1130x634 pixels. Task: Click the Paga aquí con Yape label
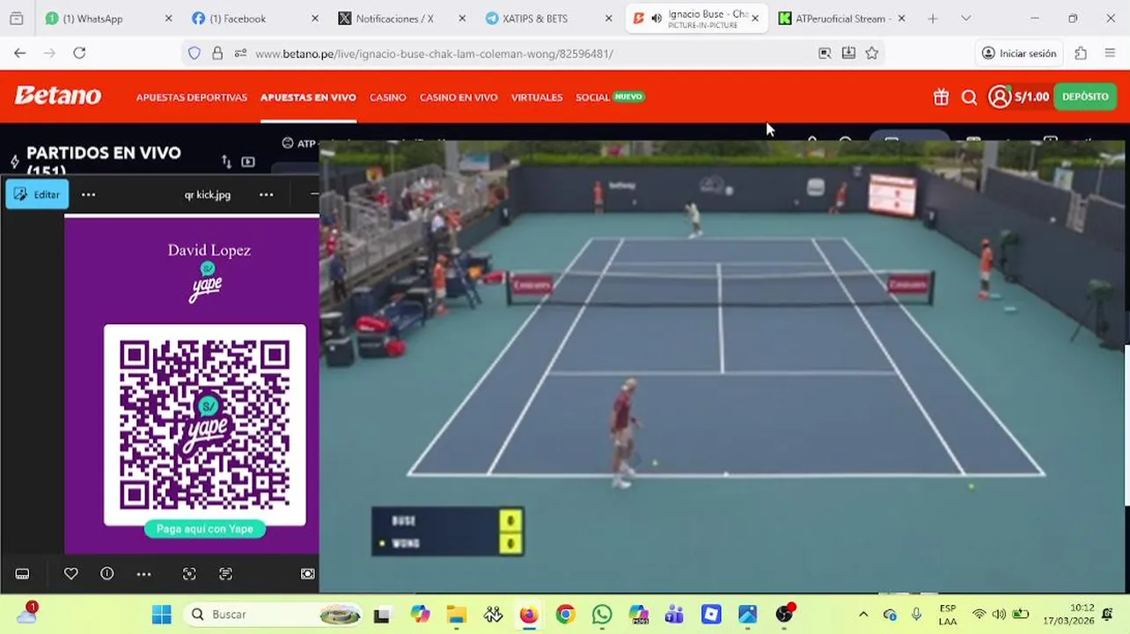pyautogui.click(x=205, y=528)
